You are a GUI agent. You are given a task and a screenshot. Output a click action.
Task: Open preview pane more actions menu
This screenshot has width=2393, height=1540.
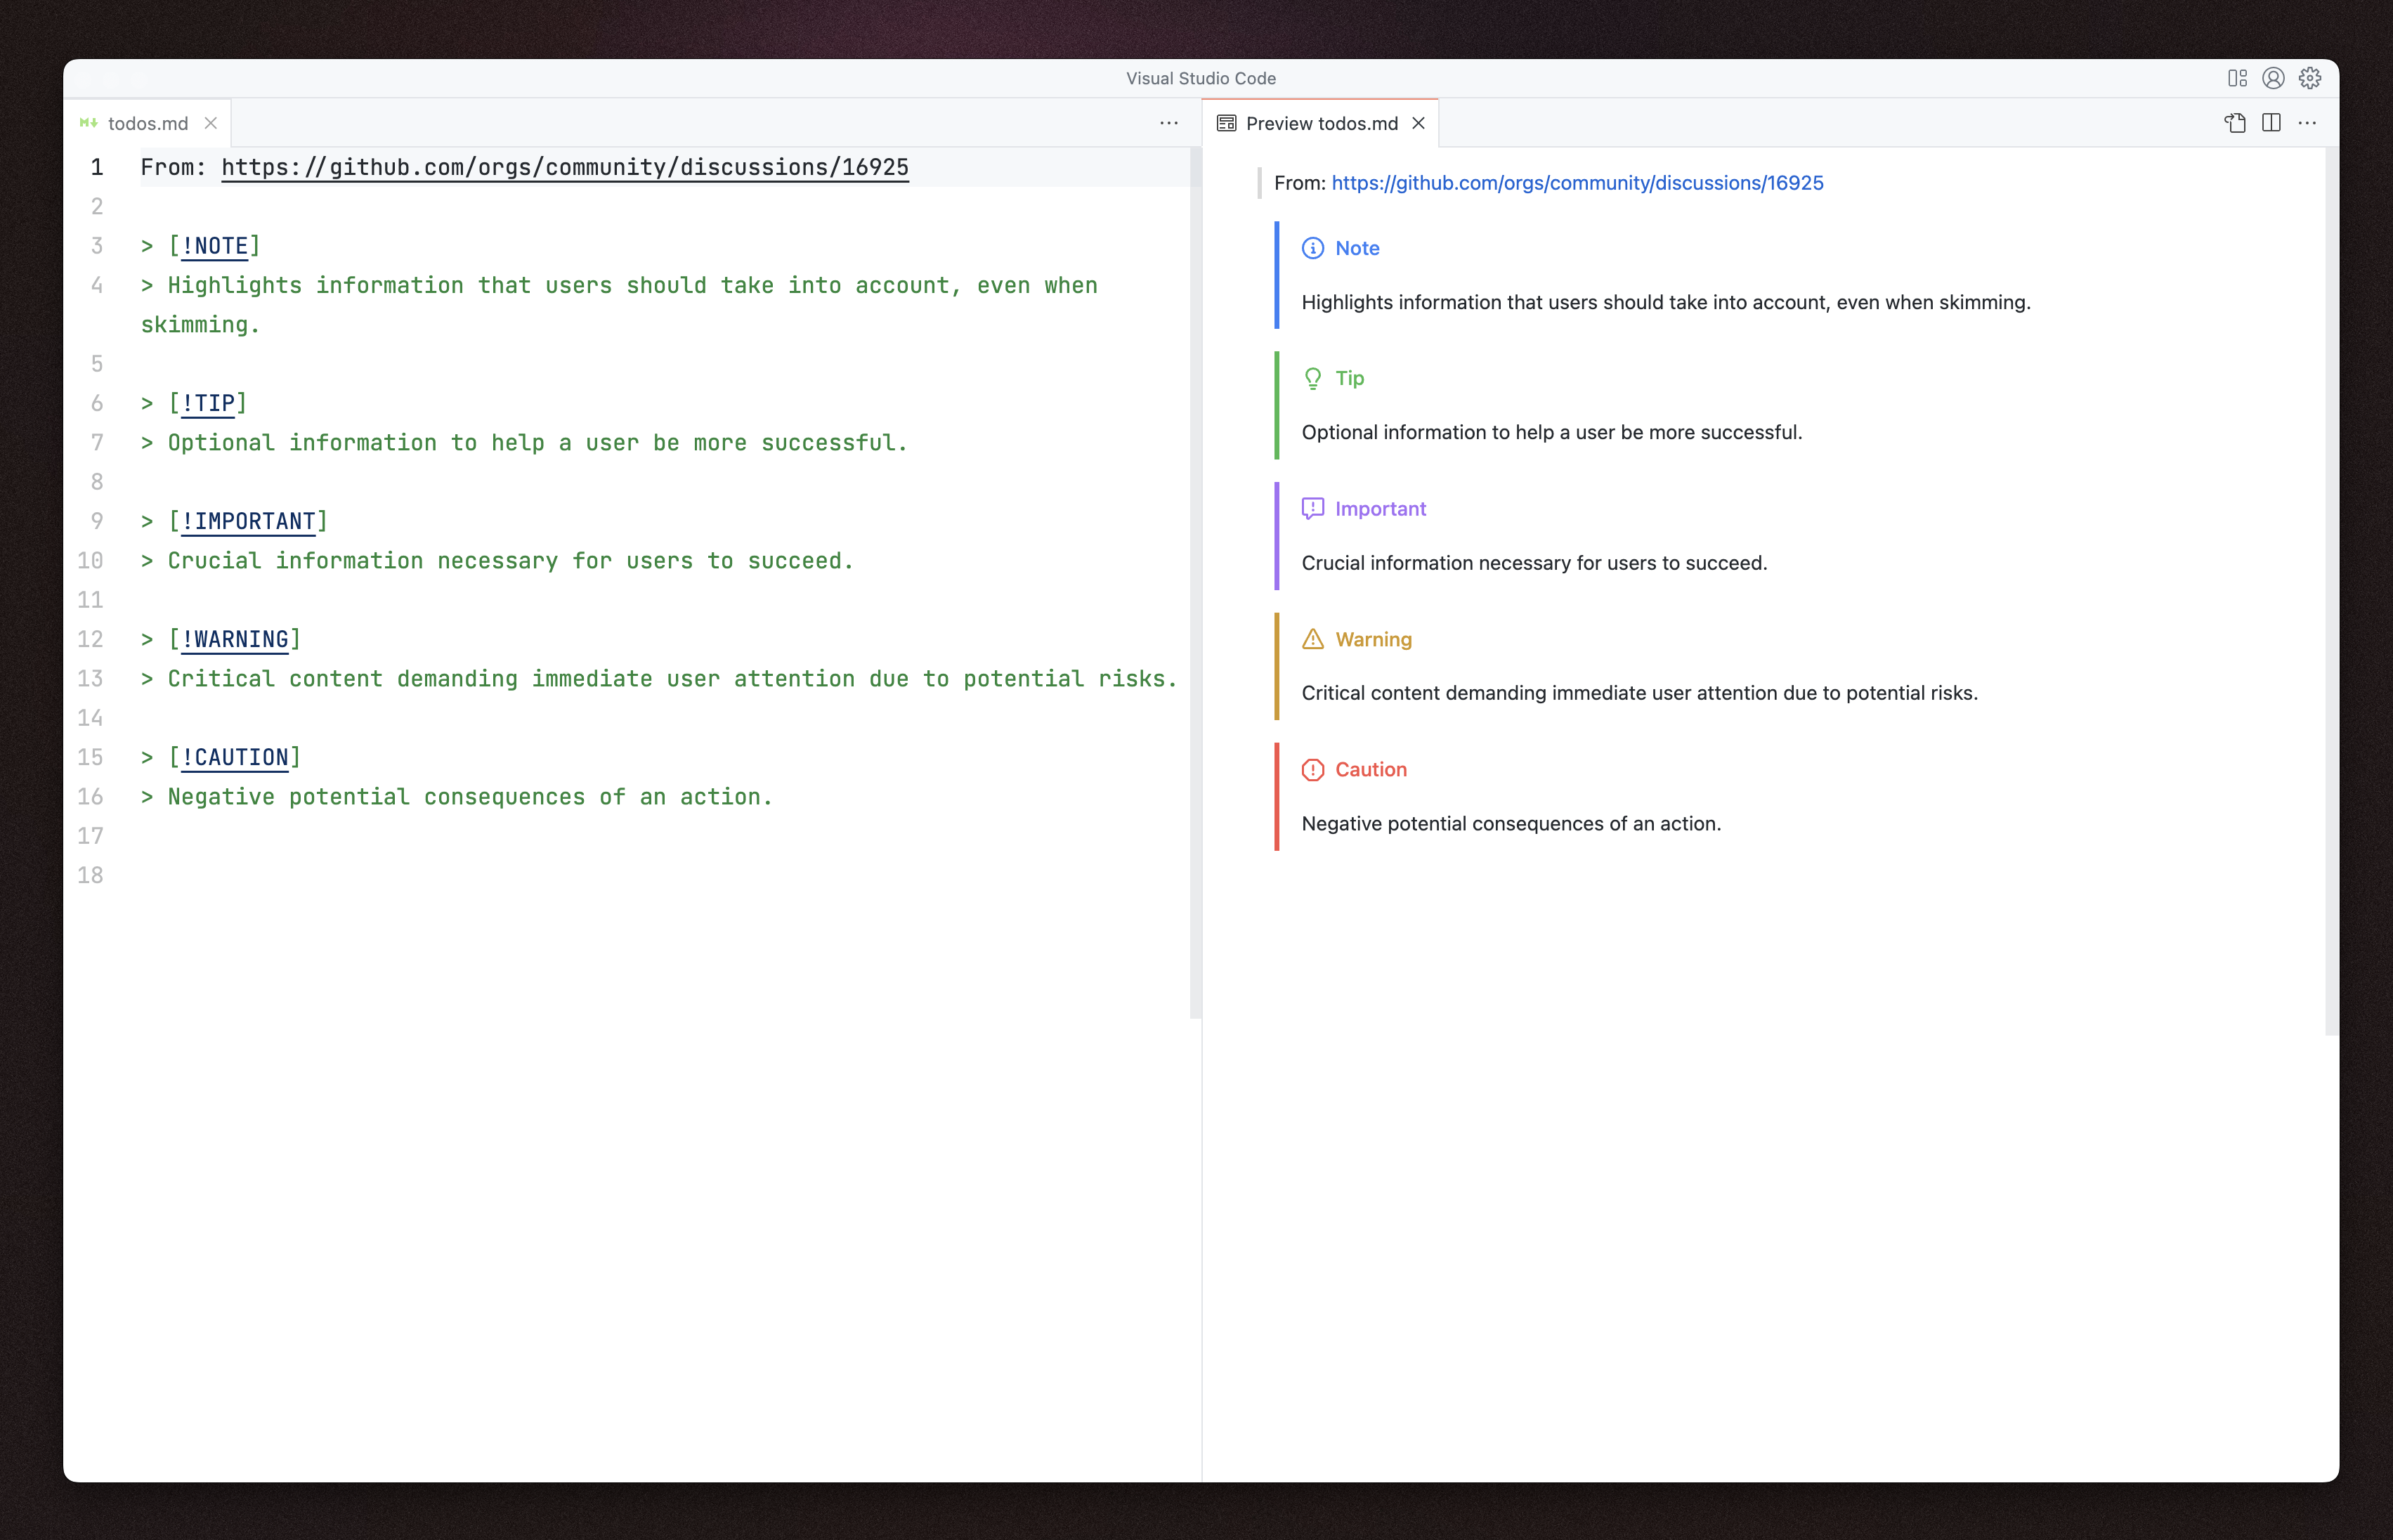tap(2307, 123)
